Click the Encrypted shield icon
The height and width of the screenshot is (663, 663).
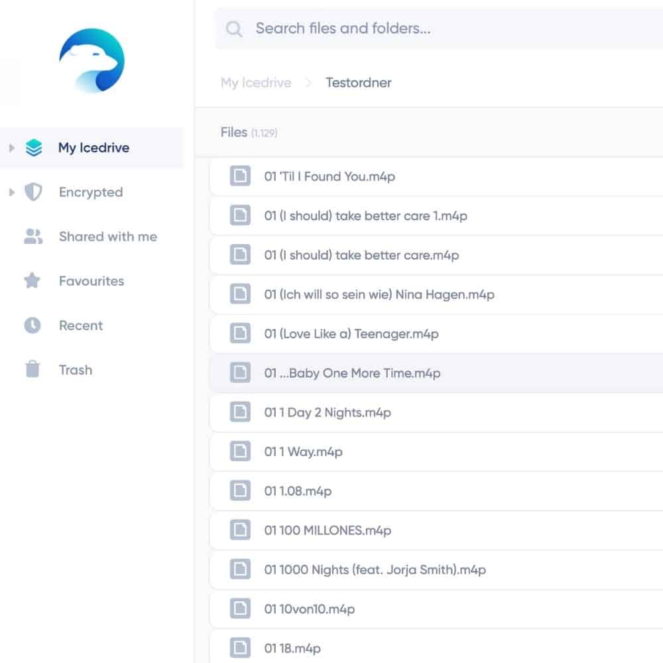(33, 192)
